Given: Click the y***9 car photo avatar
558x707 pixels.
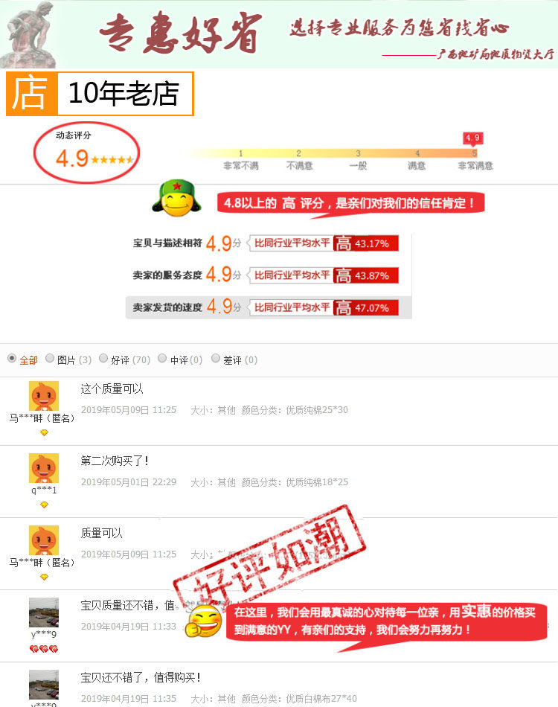Looking at the screenshot, I should (44, 612).
